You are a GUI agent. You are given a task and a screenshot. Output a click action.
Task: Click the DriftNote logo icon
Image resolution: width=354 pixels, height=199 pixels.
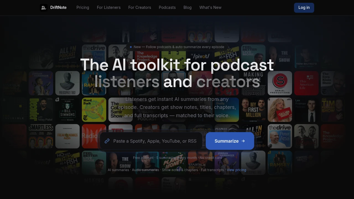pos(44,7)
